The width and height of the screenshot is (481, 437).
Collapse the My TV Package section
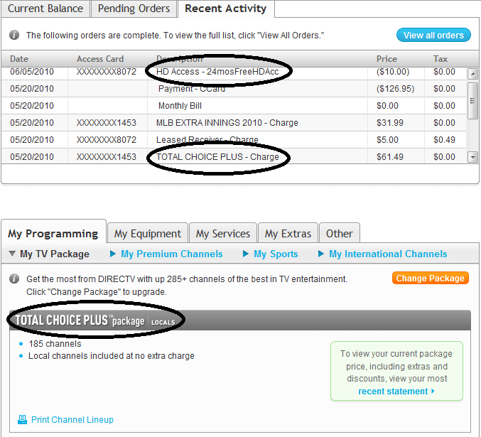49,254
